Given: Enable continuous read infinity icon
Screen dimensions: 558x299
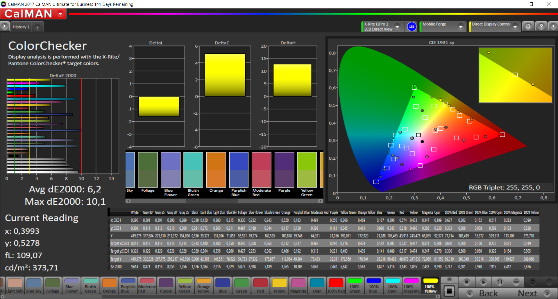Looking at the screenshot, I should [516, 282].
